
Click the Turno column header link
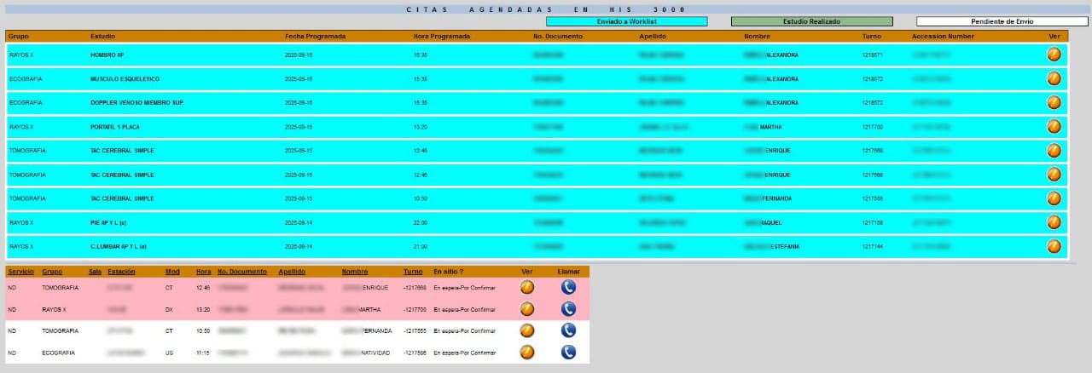(413, 272)
